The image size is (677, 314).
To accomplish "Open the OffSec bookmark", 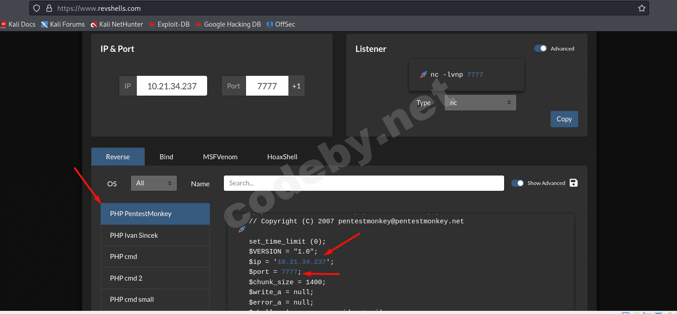I will [281, 24].
